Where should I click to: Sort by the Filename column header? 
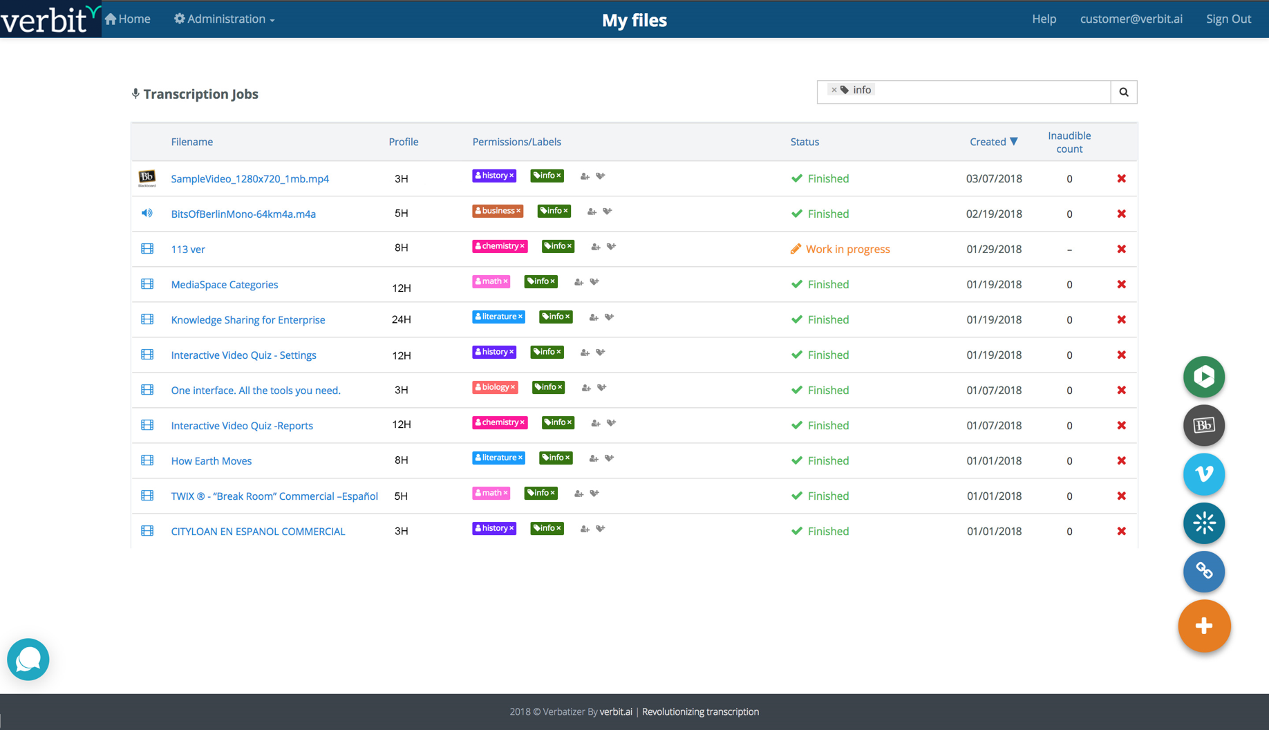192,142
